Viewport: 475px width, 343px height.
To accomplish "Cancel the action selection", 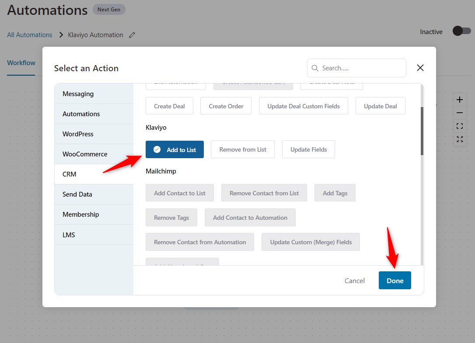I will pyautogui.click(x=355, y=281).
